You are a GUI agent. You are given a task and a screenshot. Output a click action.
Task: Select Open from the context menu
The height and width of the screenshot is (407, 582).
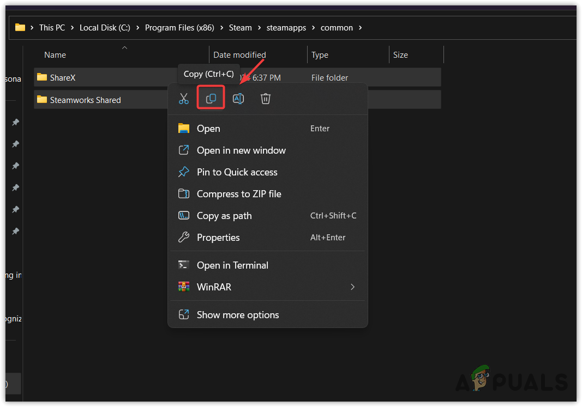pyautogui.click(x=208, y=129)
